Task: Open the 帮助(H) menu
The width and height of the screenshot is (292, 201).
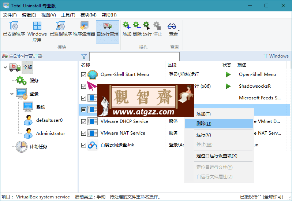Action: [x=109, y=15]
